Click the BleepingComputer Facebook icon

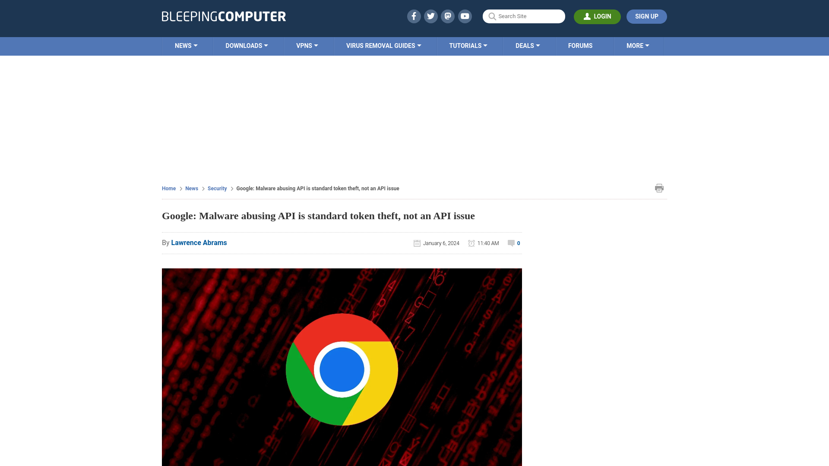[x=413, y=16]
